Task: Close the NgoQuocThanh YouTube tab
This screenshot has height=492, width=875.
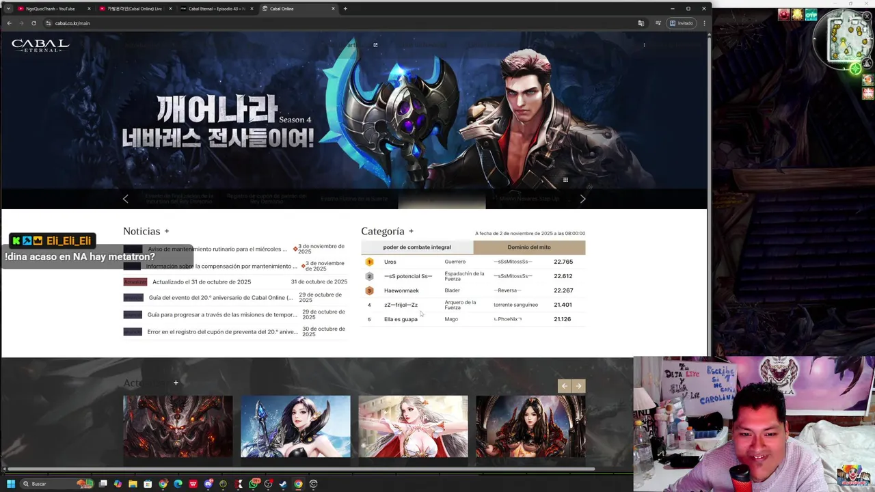Action: coord(89,9)
